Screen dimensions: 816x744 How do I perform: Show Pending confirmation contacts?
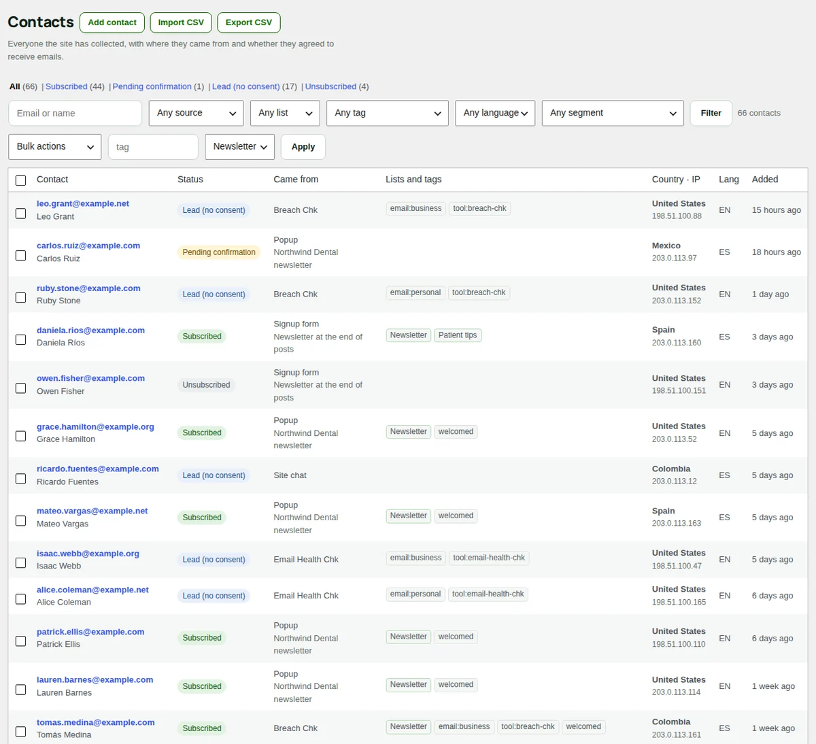[x=152, y=86]
